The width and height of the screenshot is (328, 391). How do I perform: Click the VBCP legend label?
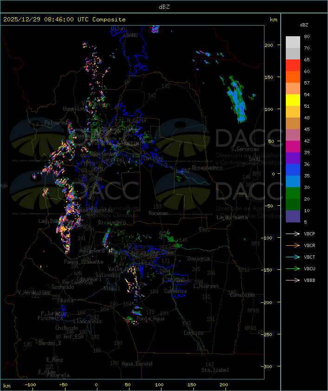click(309, 234)
